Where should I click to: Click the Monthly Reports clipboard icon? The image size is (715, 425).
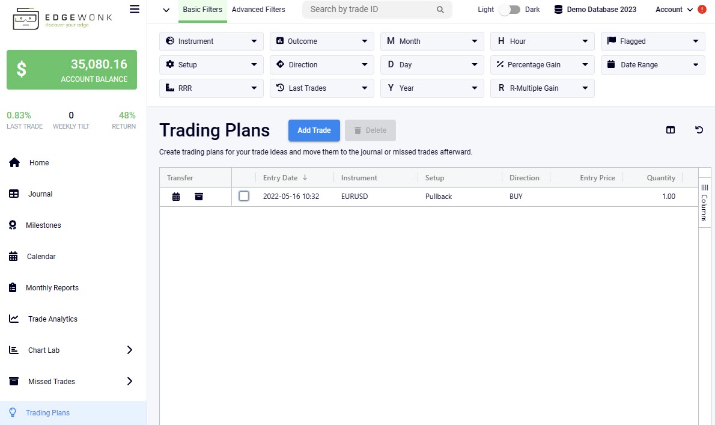13,287
